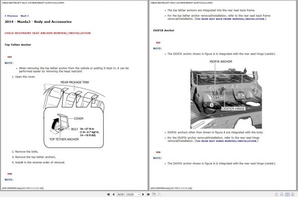
Task: Enable single page continuous scrolling view
Action: pos(282,195)
